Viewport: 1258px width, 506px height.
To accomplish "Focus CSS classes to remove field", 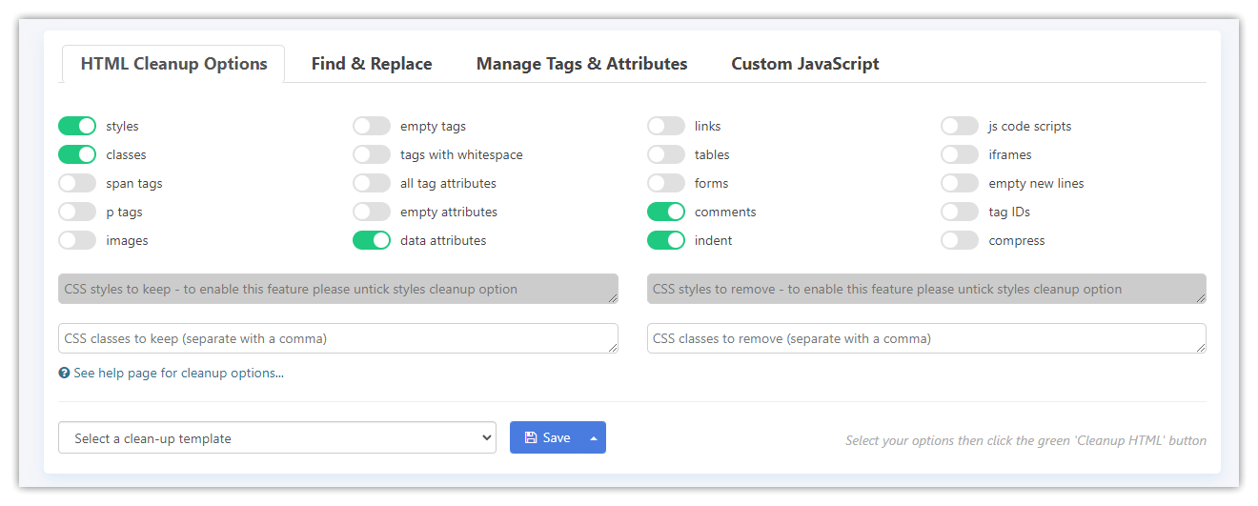I will 925,338.
